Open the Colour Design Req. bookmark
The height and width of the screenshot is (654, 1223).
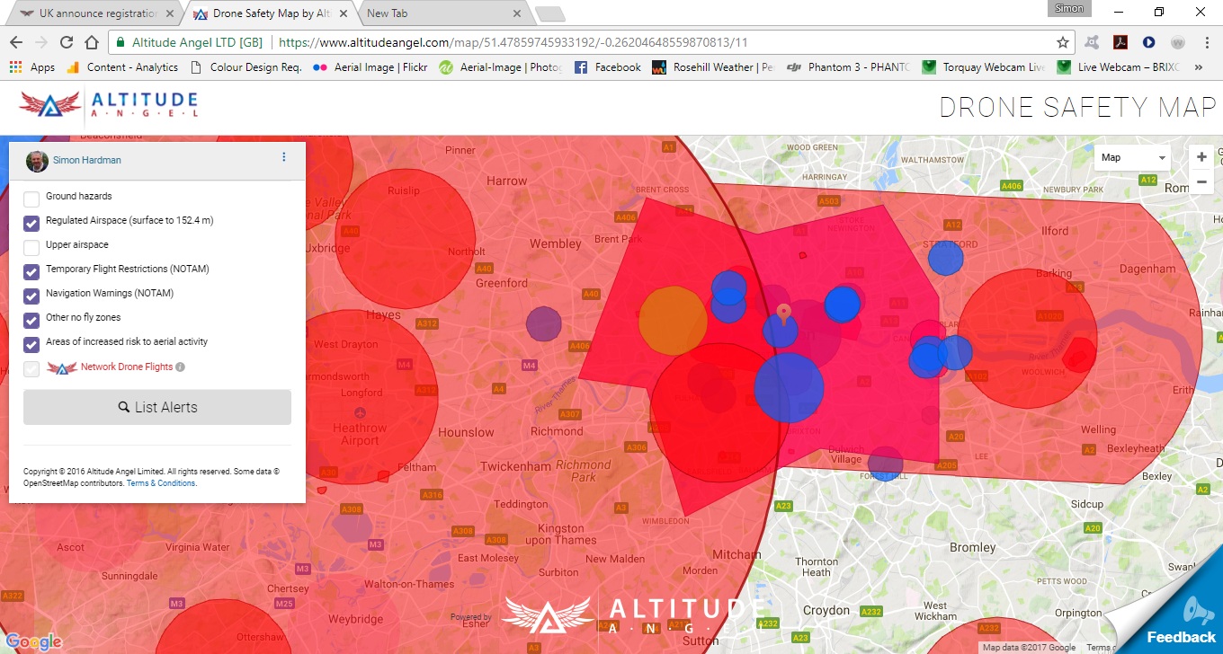(x=246, y=67)
